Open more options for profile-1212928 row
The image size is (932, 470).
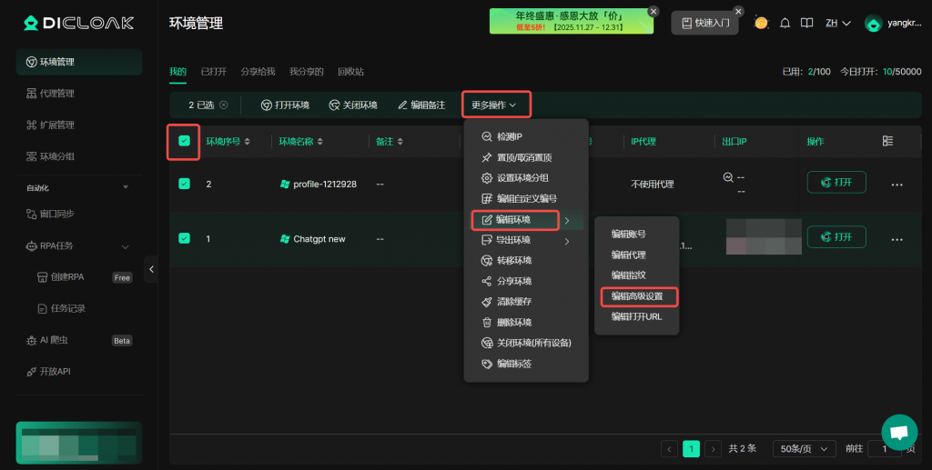pos(897,184)
